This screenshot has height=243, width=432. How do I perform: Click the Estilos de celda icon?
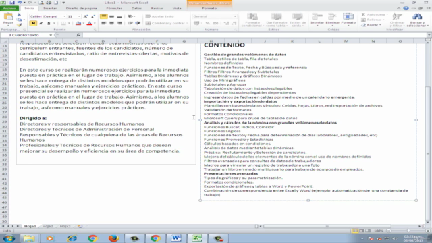[x=298, y=17]
